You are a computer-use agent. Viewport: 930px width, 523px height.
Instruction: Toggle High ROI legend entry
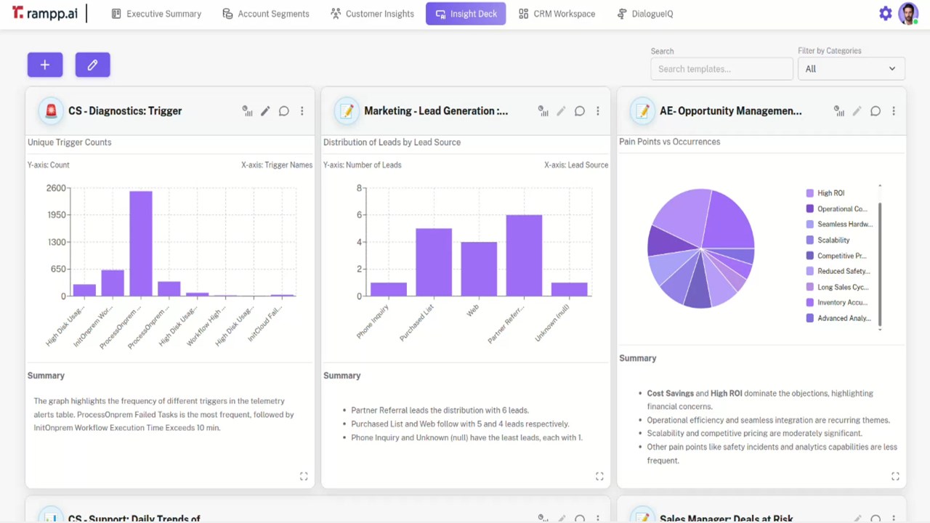coord(825,193)
